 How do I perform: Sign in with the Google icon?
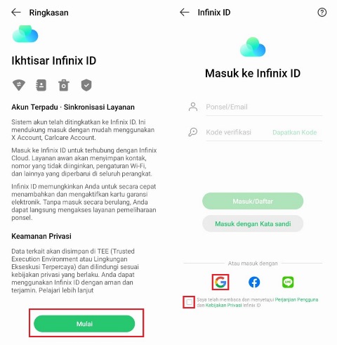point(220,282)
